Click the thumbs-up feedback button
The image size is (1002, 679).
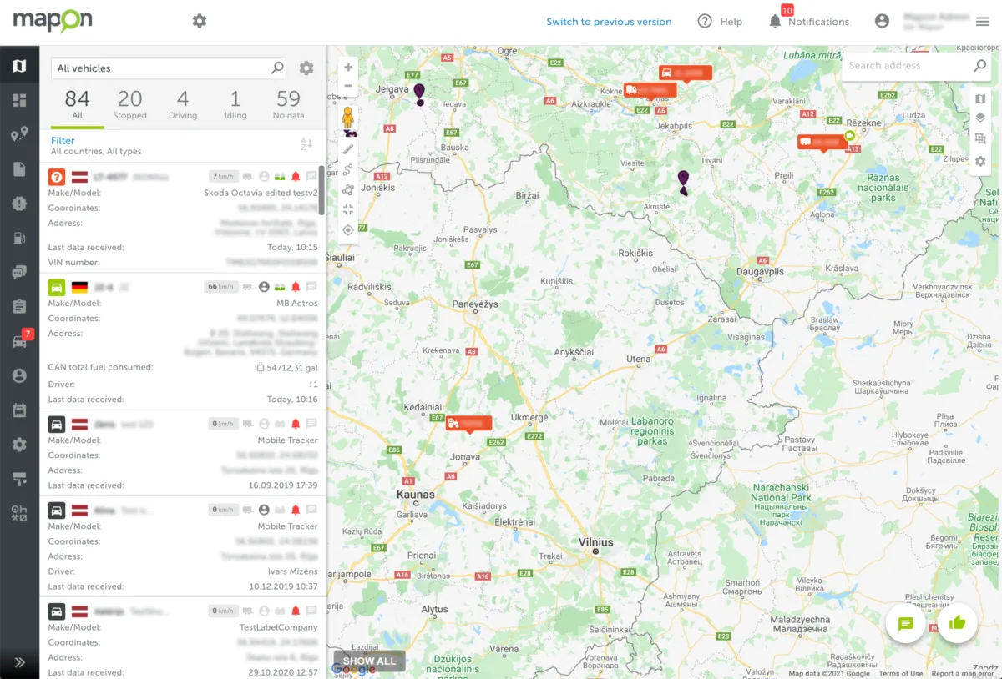(x=958, y=622)
